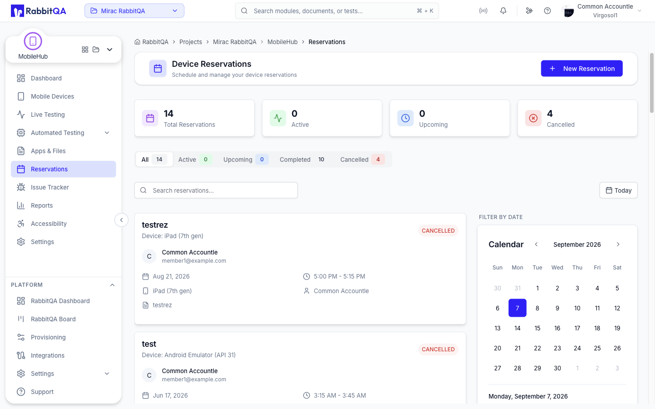The image size is (655, 409).
Task: Open Mobile Devices in the sidebar
Action: pyautogui.click(x=63, y=96)
